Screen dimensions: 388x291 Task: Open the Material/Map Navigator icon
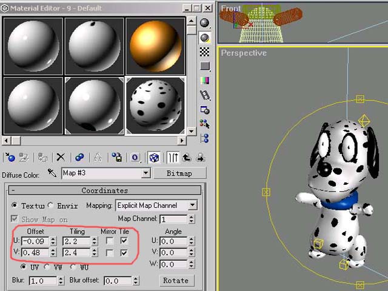(205, 138)
